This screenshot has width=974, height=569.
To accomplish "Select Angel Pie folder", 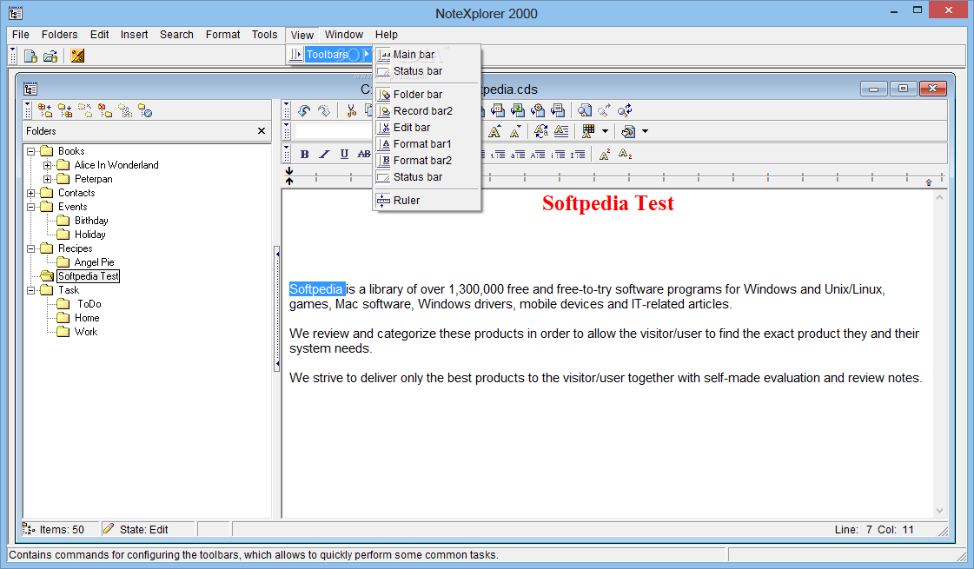I will (x=95, y=262).
